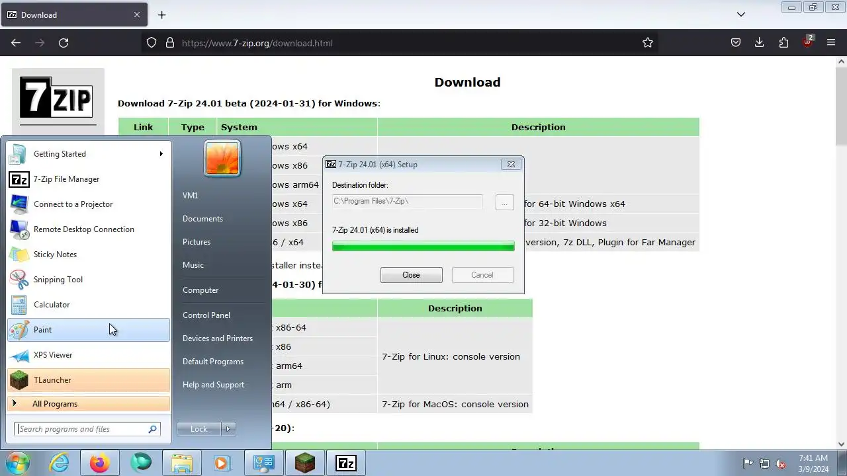Open Paint from Start menu
Screen dimensions: 847x476
click(x=88, y=330)
